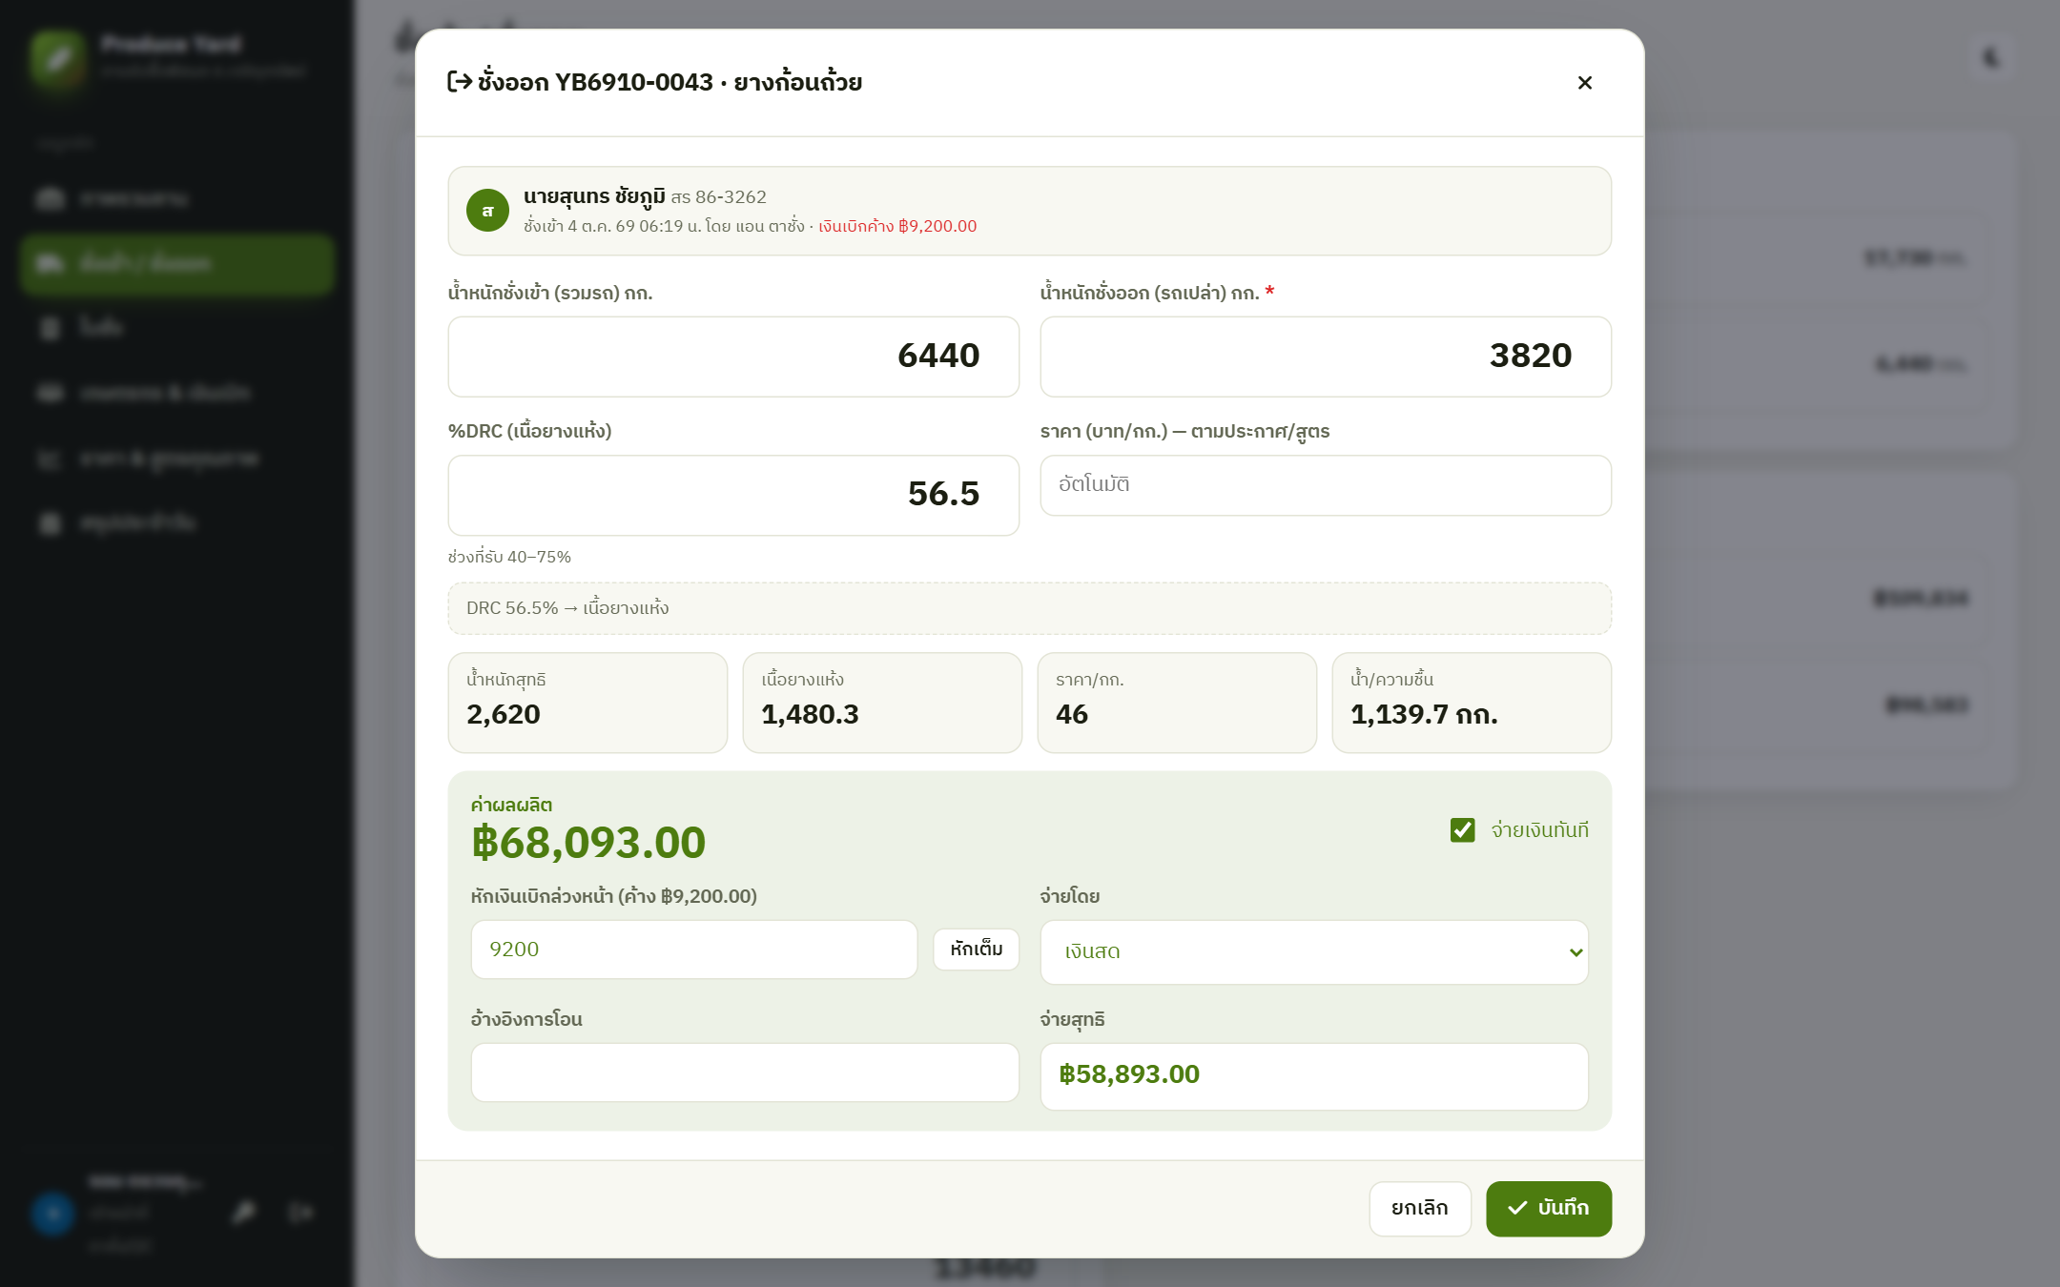Image resolution: width=2060 pixels, height=1287 pixels.
Task: Click the ราคา/กก. 46 summary card
Action: 1177,703
